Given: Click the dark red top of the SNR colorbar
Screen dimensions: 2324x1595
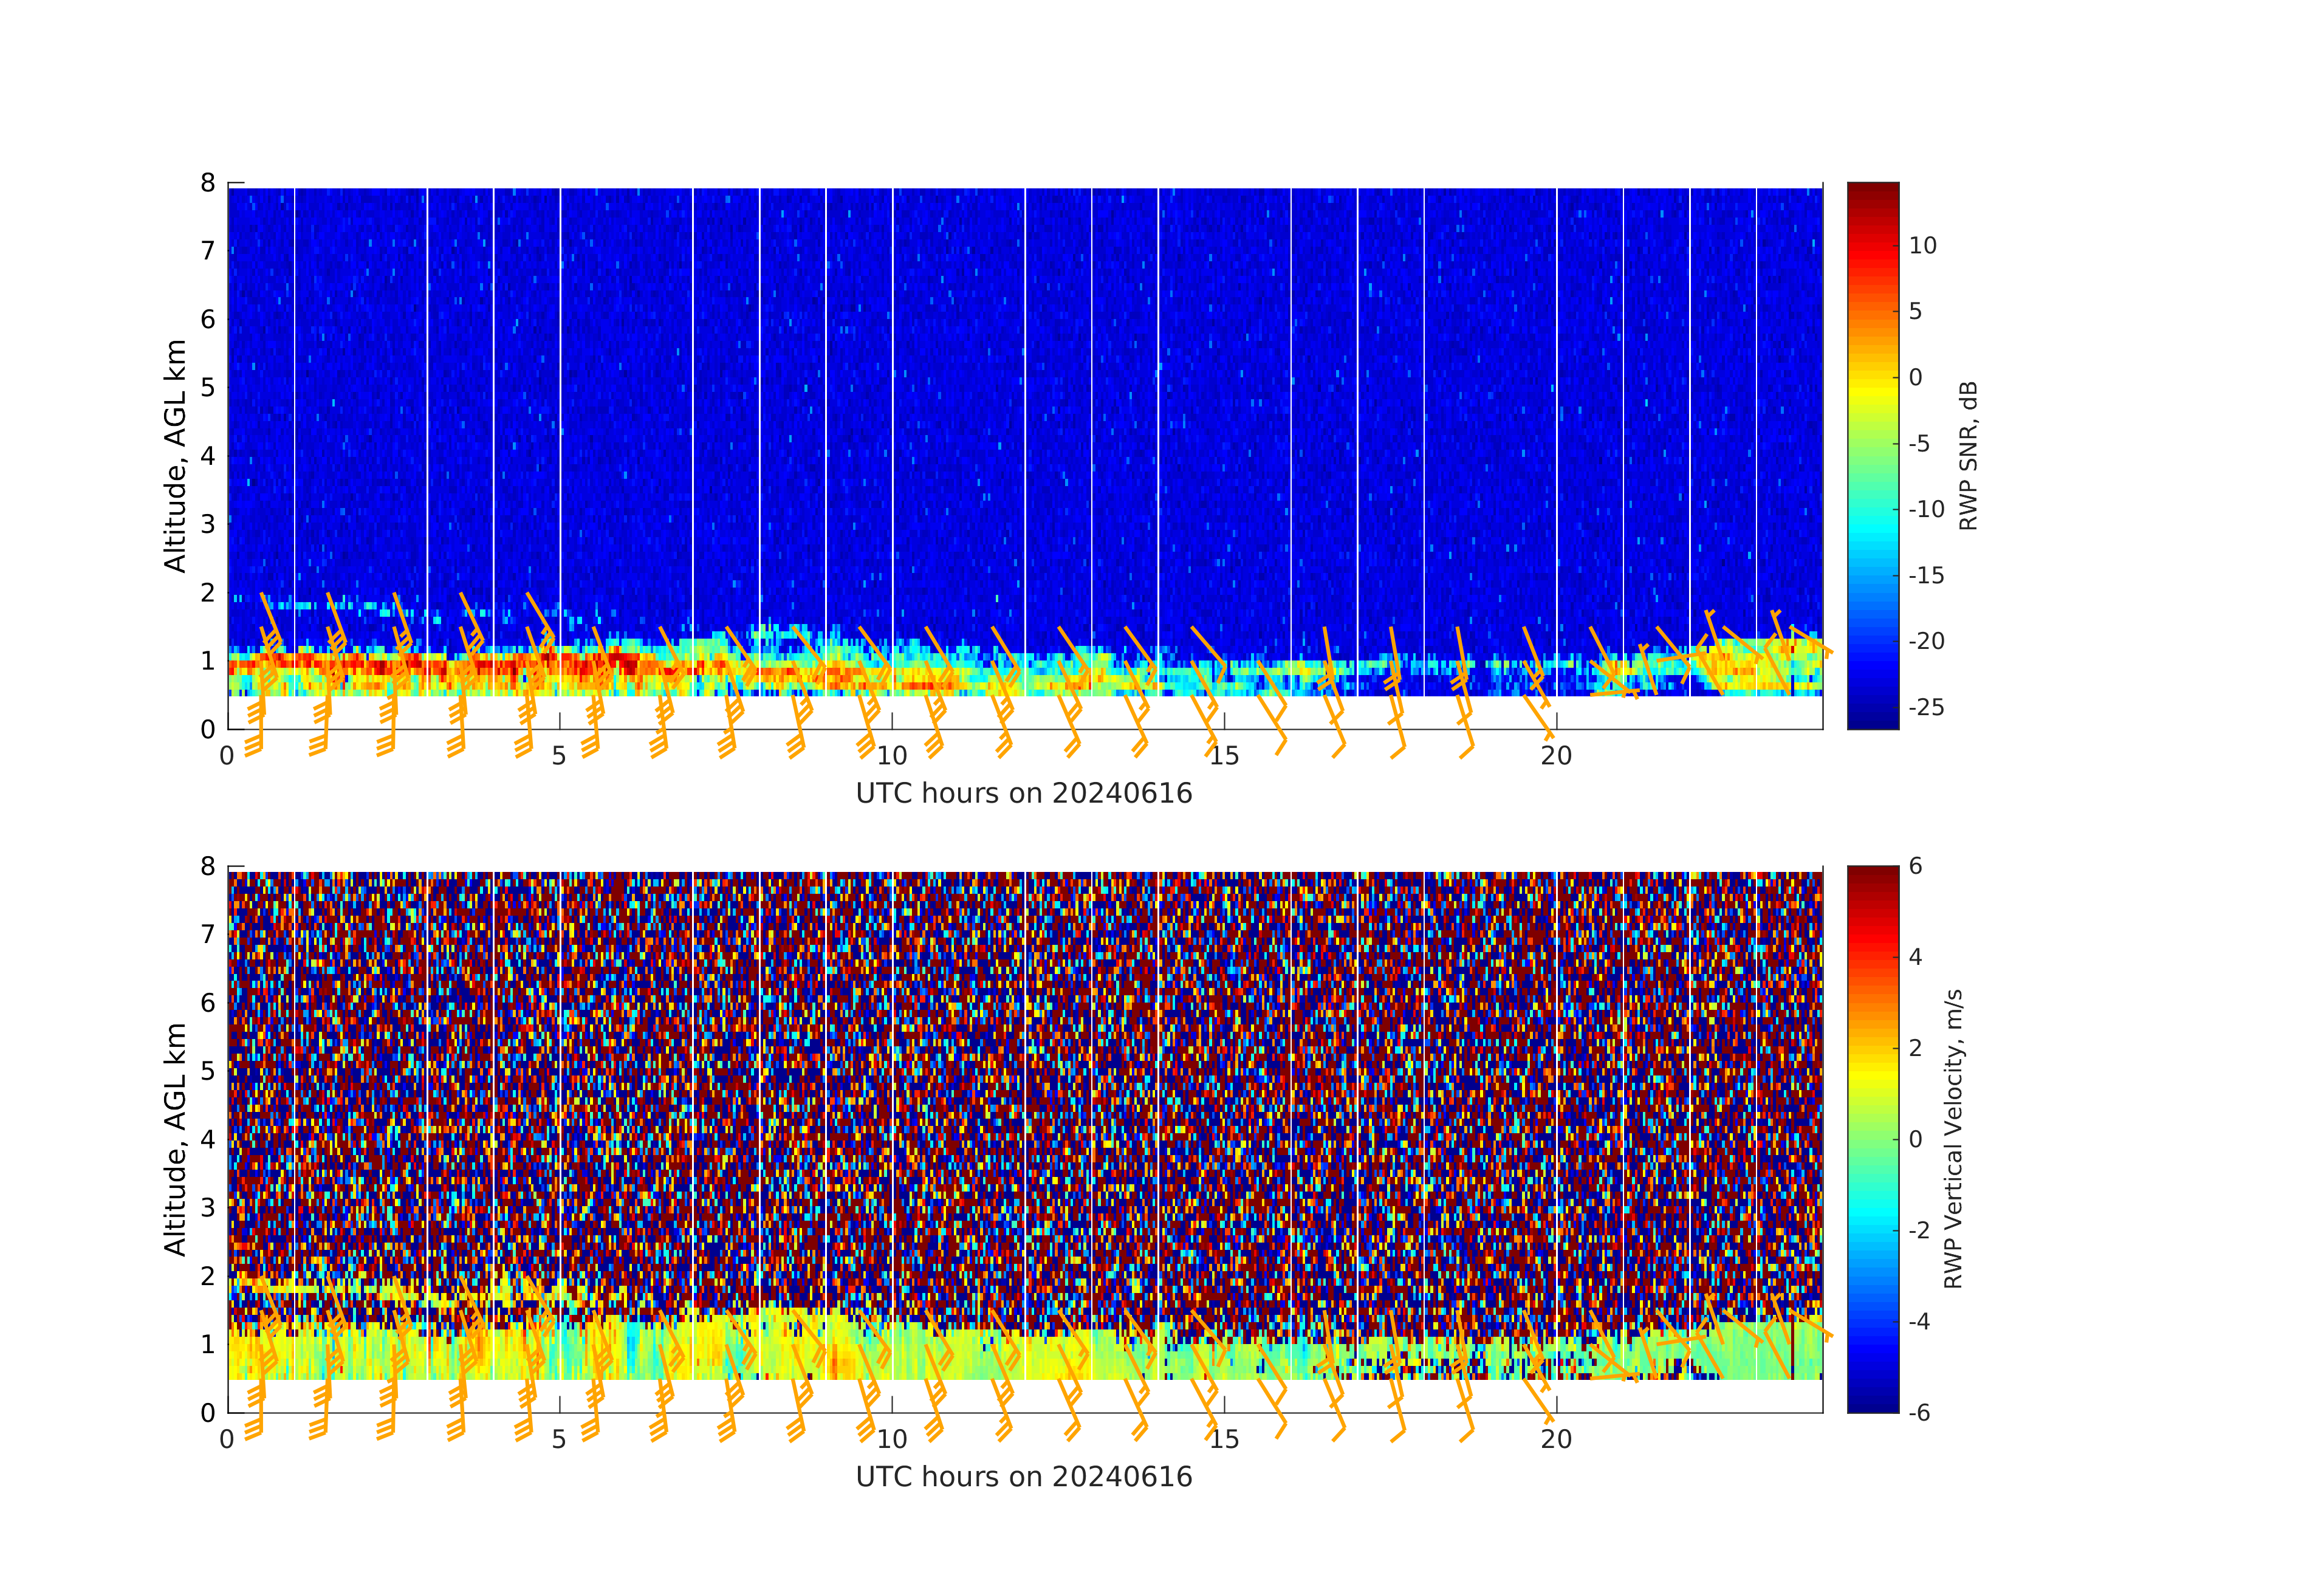Looking at the screenshot, I should coord(1872,190).
